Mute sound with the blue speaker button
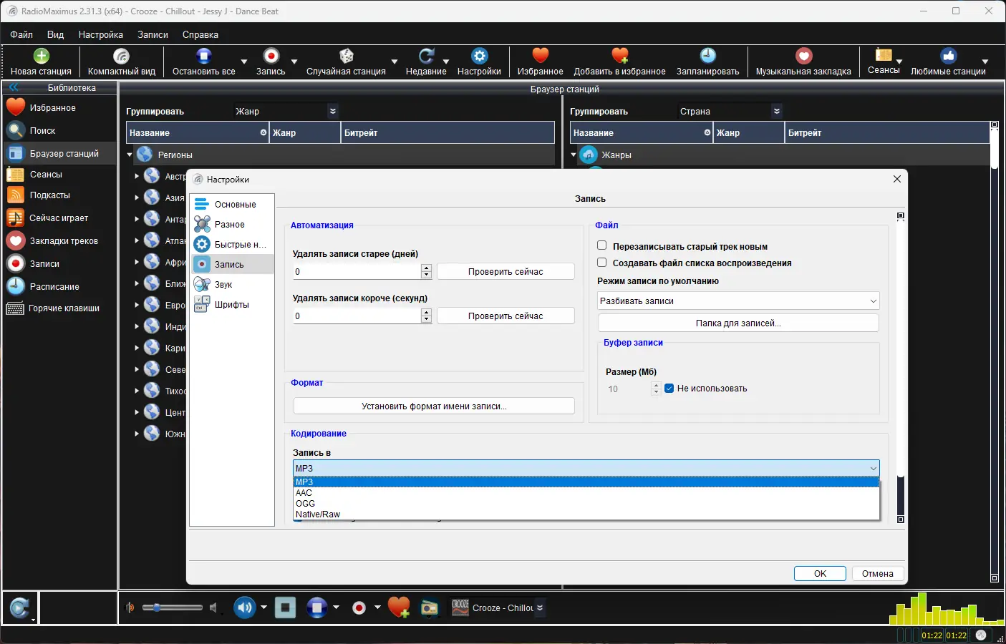 click(245, 608)
